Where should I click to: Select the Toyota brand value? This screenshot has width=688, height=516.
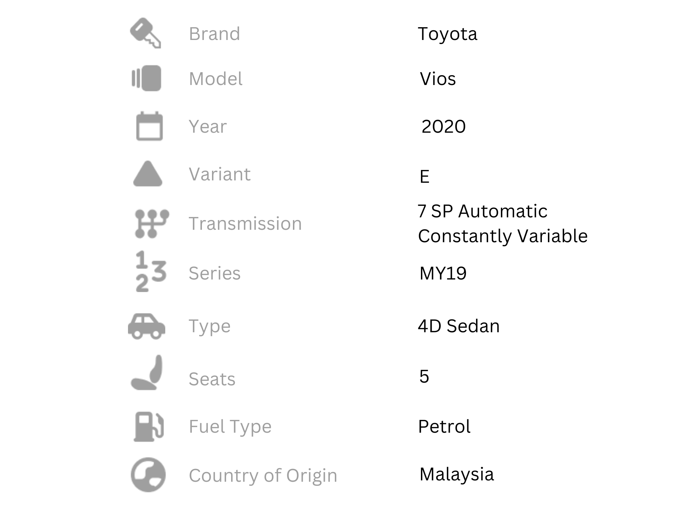[447, 34]
